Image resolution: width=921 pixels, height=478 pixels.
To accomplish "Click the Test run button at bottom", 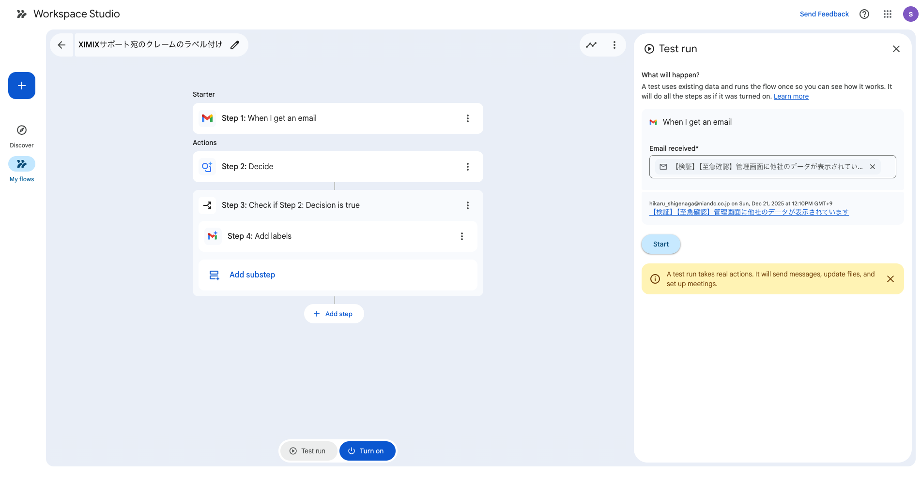I will tap(308, 451).
